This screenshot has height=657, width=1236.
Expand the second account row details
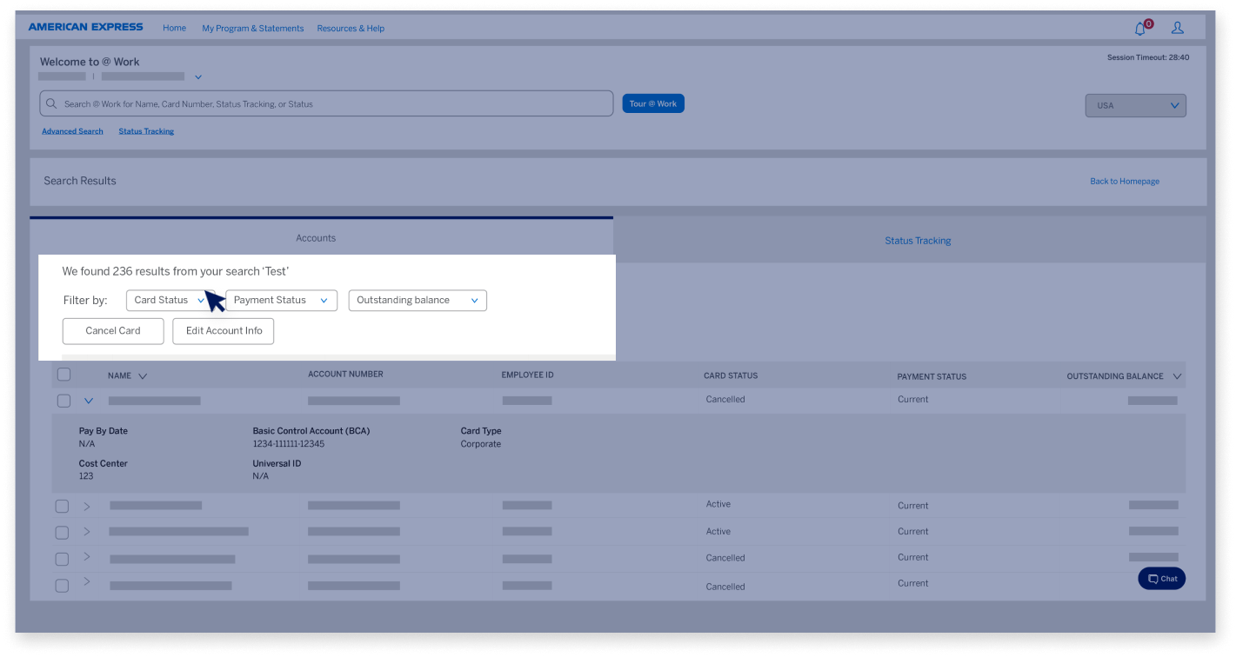(87, 505)
